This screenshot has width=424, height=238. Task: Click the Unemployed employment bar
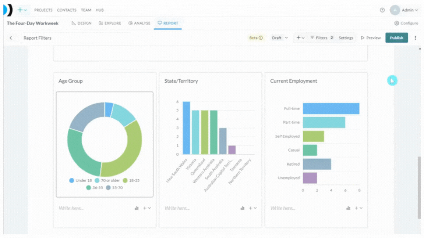tap(310, 178)
